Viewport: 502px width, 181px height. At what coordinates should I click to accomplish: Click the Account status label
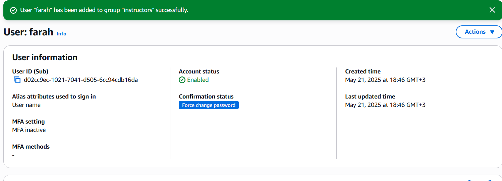(x=199, y=71)
